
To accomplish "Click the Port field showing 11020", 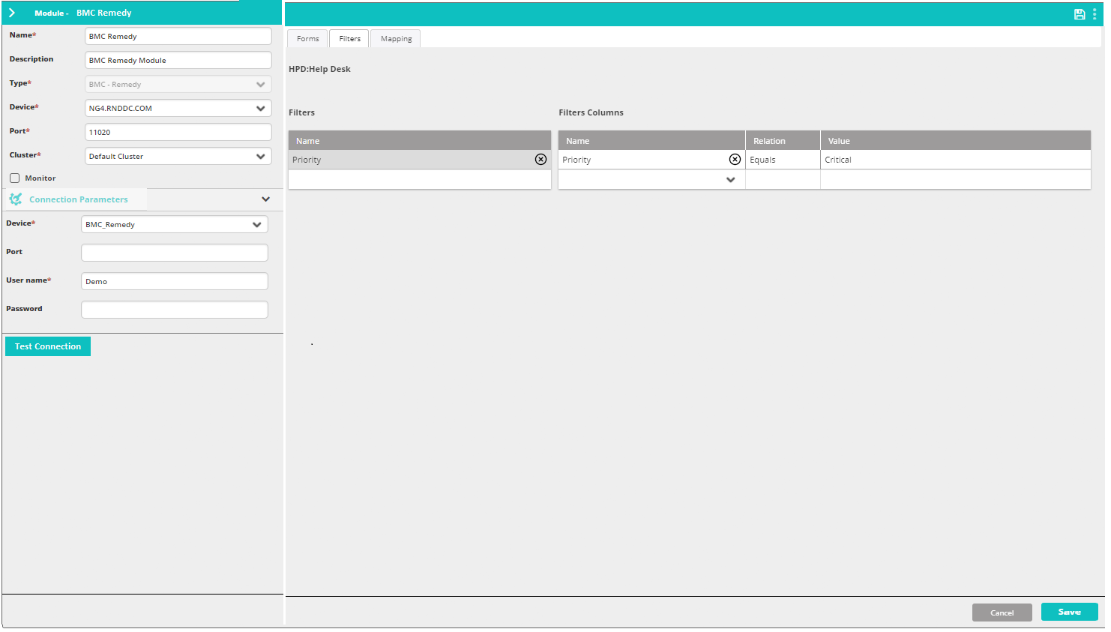I will pos(178,133).
